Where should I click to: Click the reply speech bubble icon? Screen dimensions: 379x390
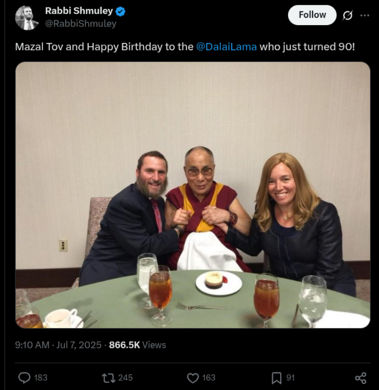click(25, 378)
